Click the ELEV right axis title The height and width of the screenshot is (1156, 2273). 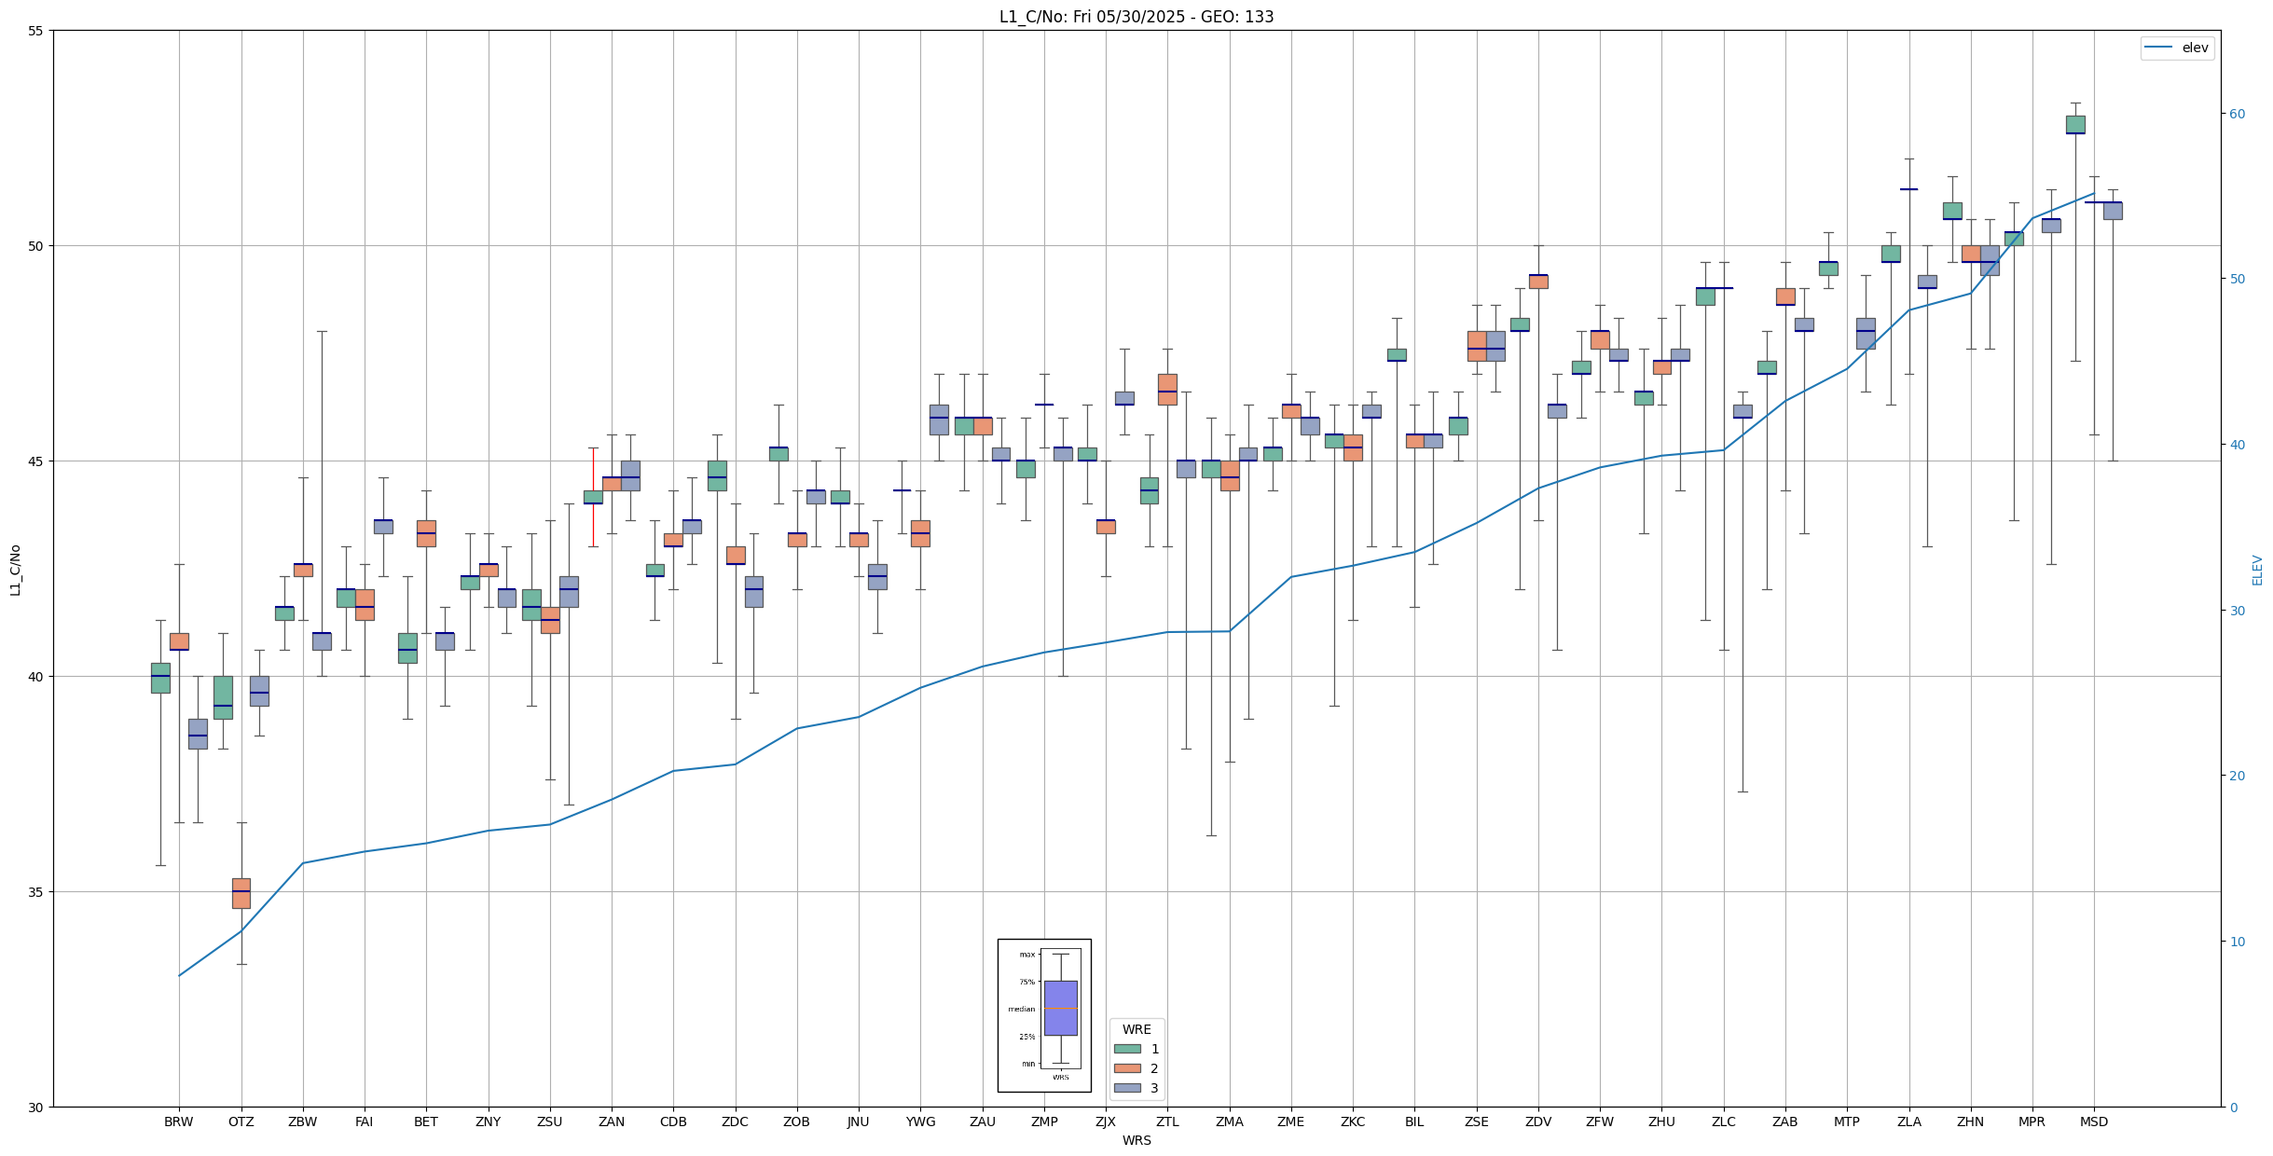pos(2257,570)
